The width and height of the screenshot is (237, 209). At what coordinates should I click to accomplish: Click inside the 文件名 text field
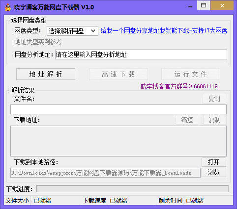tap(118, 109)
